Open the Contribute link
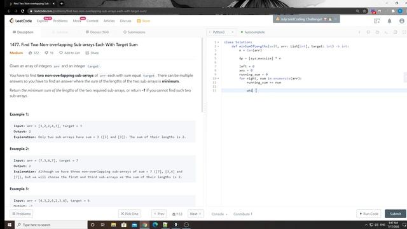 [x=242, y=214]
